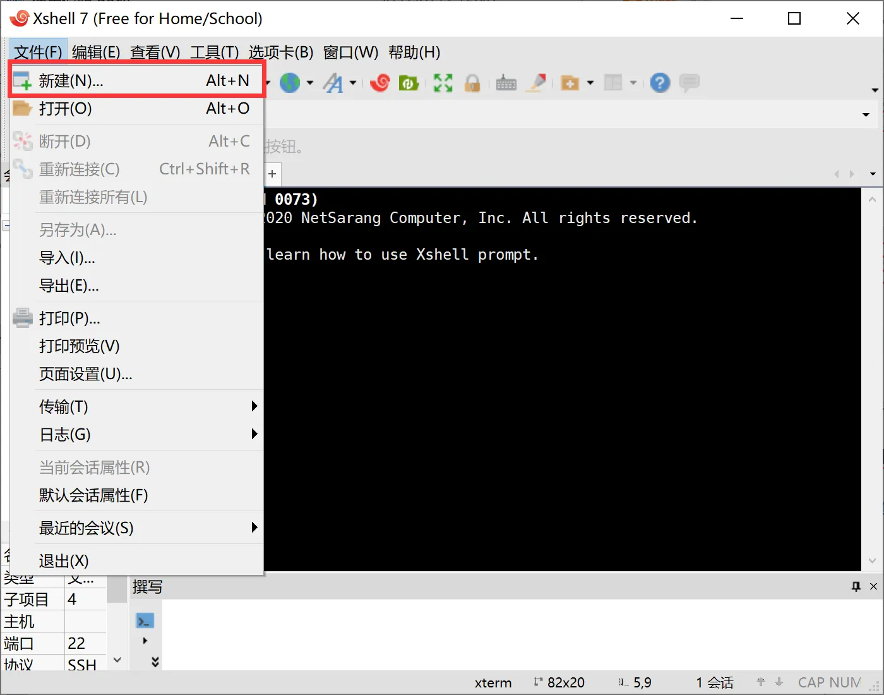This screenshot has width=884, height=695.
Task: Click the printer icon beside 打印(P)
Action: click(23, 317)
